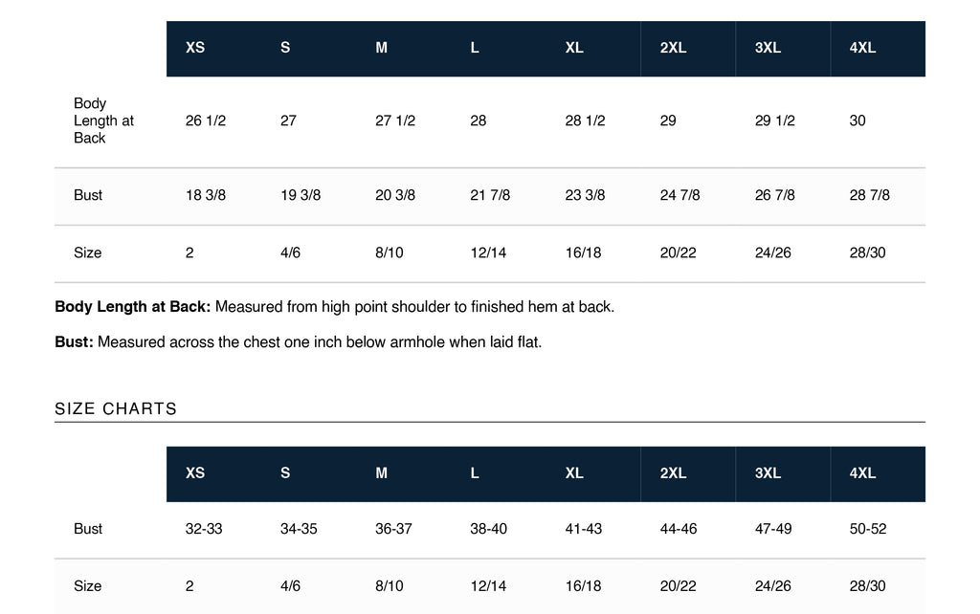
Task: Select the Body Length at Back definition text
Action: tap(334, 307)
